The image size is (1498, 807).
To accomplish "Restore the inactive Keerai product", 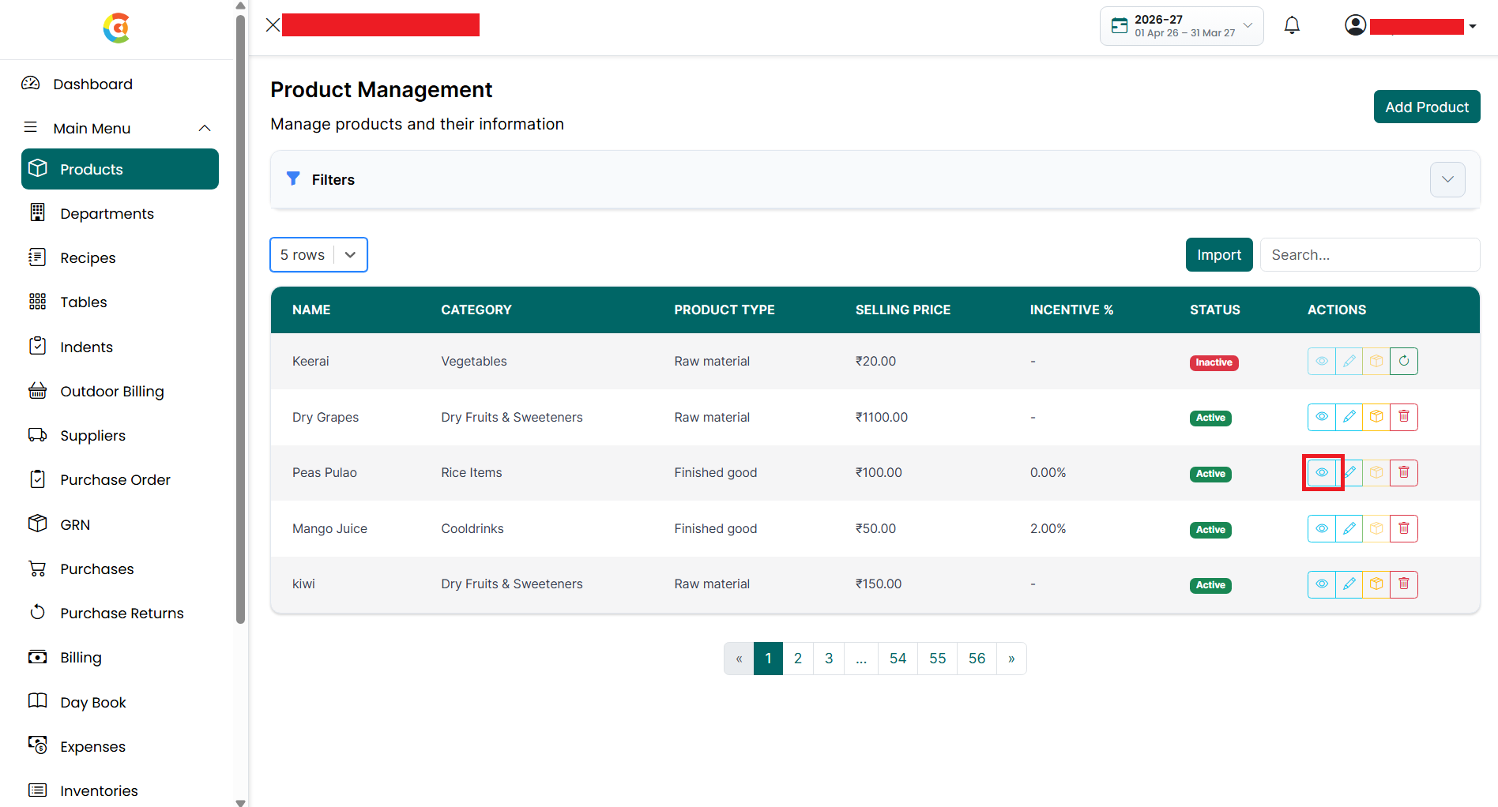I will pos(1404,362).
